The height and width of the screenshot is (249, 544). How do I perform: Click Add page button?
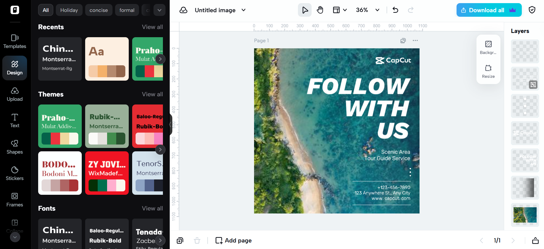[234, 240]
